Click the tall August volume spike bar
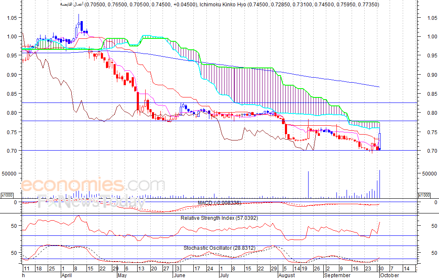The height and width of the screenshot is (278, 439). (308, 185)
